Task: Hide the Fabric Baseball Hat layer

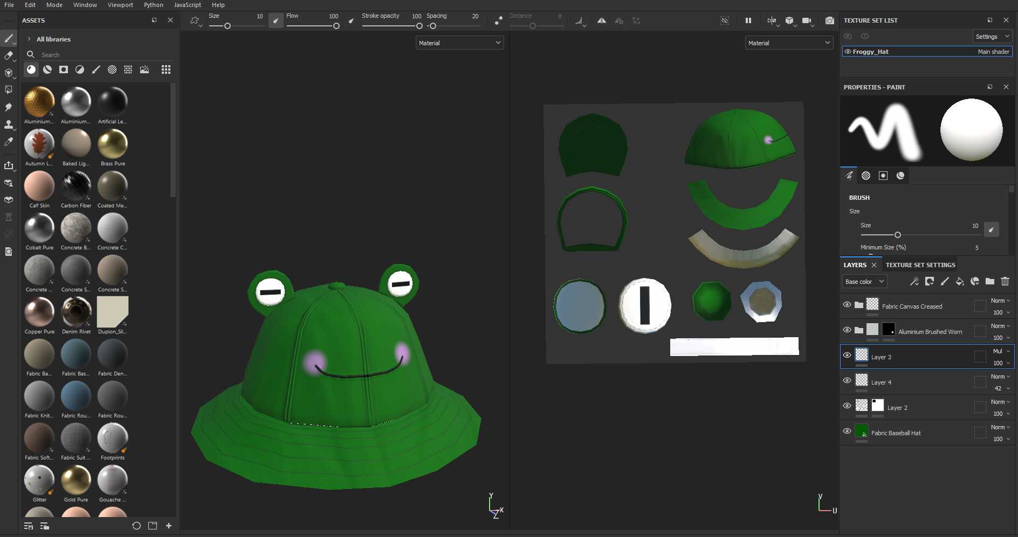Action: [x=847, y=431]
